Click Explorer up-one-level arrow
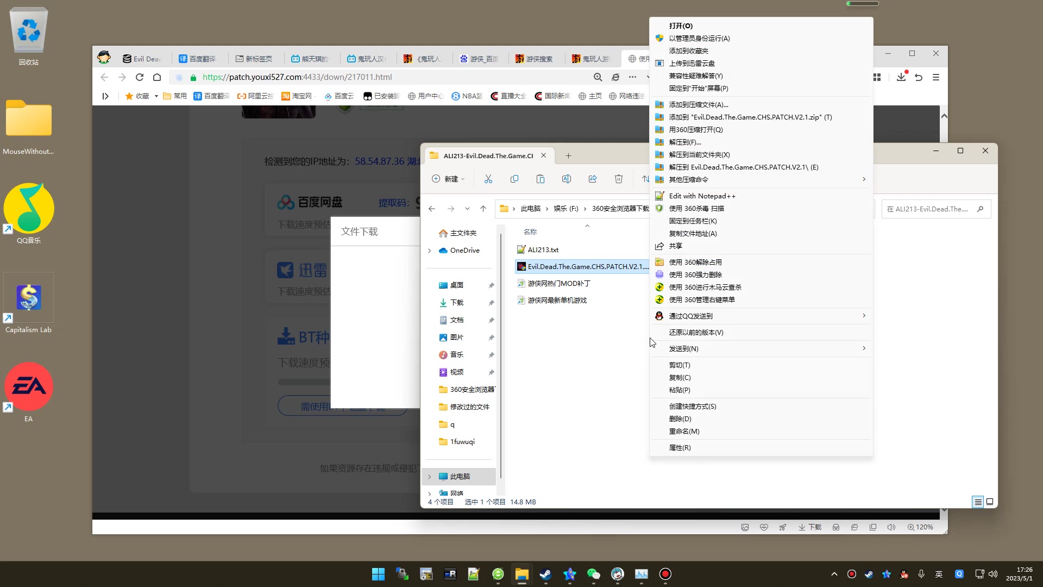 [483, 209]
